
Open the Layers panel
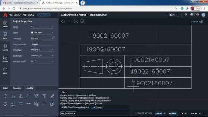click(x=5, y=47)
